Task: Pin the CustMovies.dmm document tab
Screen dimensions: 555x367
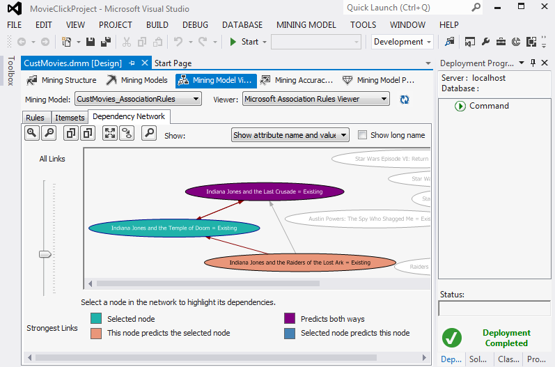Action: point(132,63)
